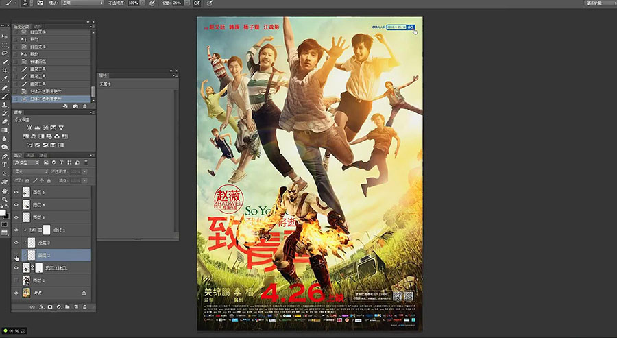
Task: Click the brush flow 20% field
Action: click(178, 3)
